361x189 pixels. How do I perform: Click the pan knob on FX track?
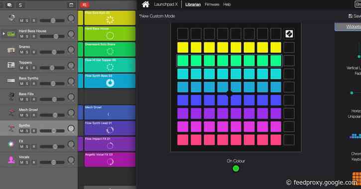click(71, 144)
